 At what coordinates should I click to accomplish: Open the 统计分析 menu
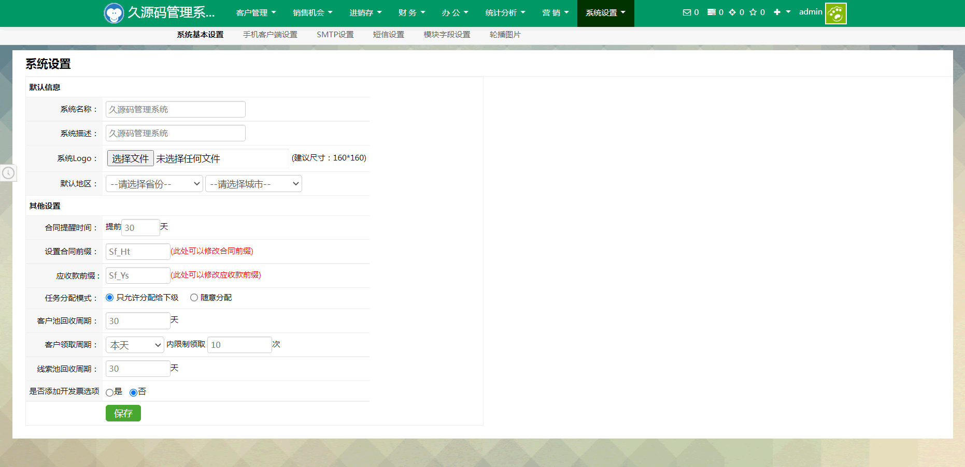pos(505,13)
